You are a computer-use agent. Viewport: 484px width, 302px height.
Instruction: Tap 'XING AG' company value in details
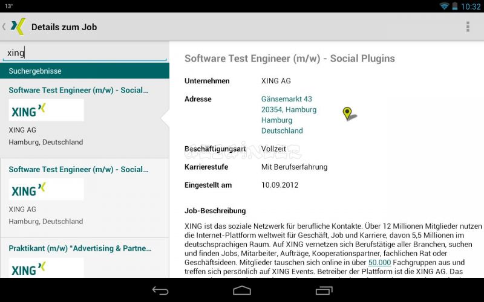click(276, 81)
